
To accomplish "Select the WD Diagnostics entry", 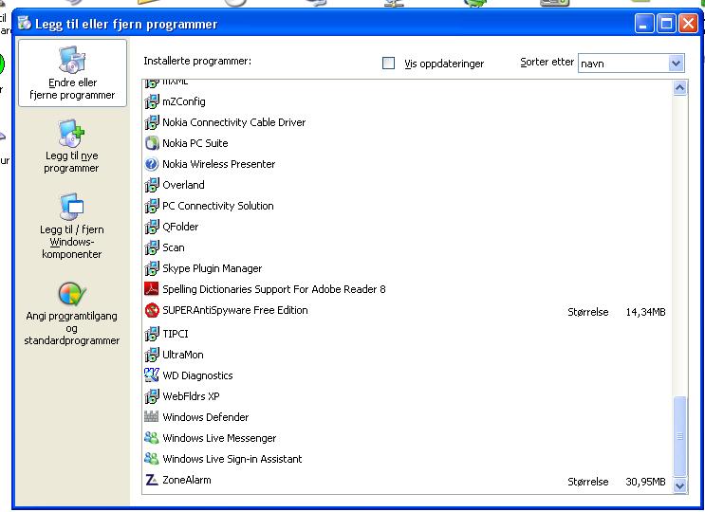I will pyautogui.click(x=407, y=375).
